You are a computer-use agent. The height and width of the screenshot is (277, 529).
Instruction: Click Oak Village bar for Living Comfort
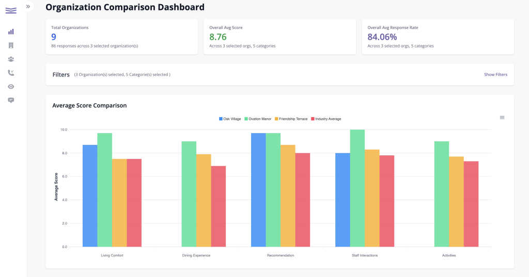[x=90, y=196]
